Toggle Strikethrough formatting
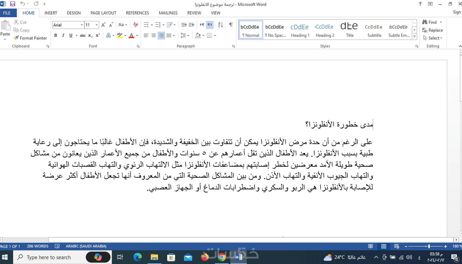The width and height of the screenshot is (462, 264). [83, 35]
